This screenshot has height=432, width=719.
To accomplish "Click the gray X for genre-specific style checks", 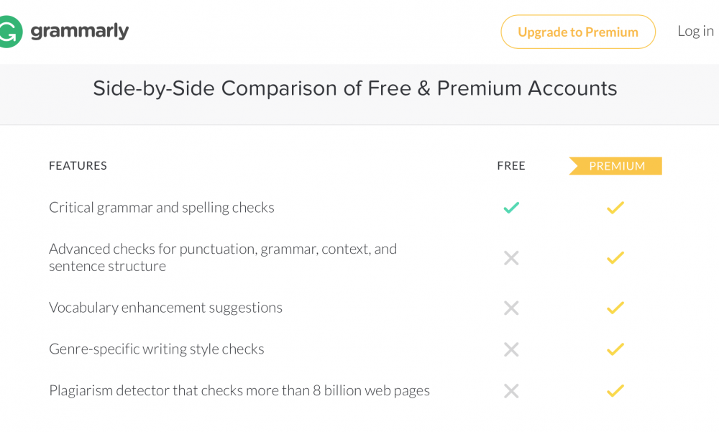I will tap(511, 349).
